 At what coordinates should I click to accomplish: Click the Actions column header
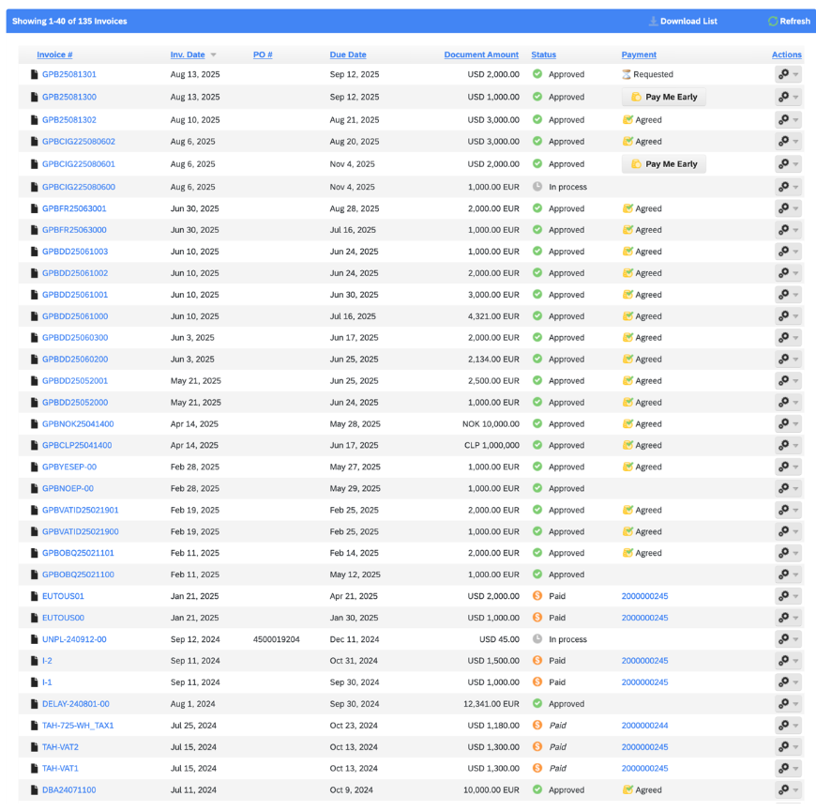coord(786,54)
